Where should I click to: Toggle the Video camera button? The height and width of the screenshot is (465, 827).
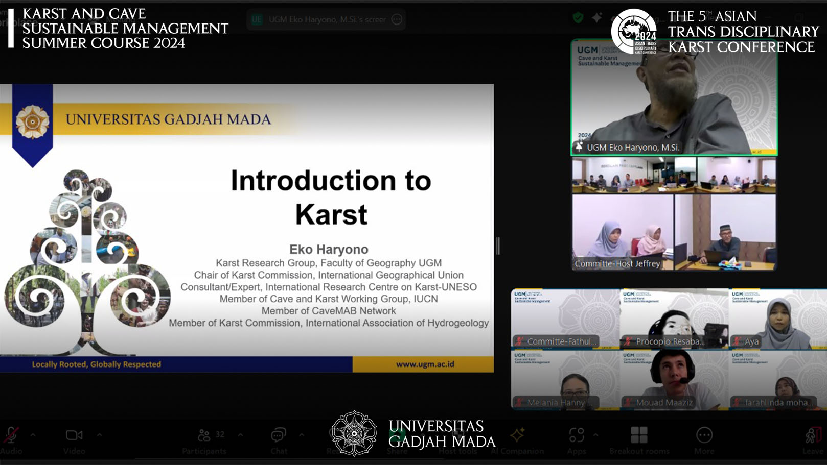click(x=74, y=440)
